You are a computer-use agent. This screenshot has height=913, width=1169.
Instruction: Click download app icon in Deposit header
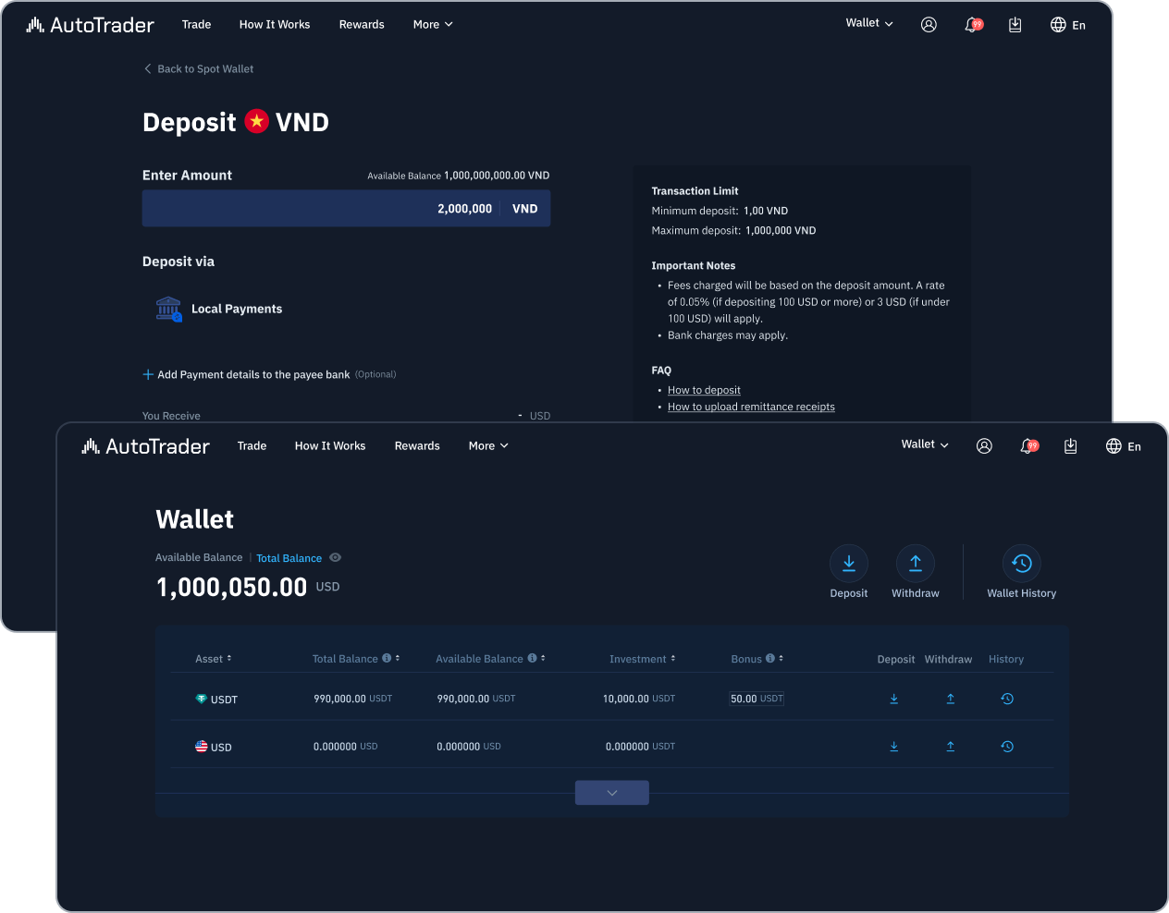point(1015,25)
